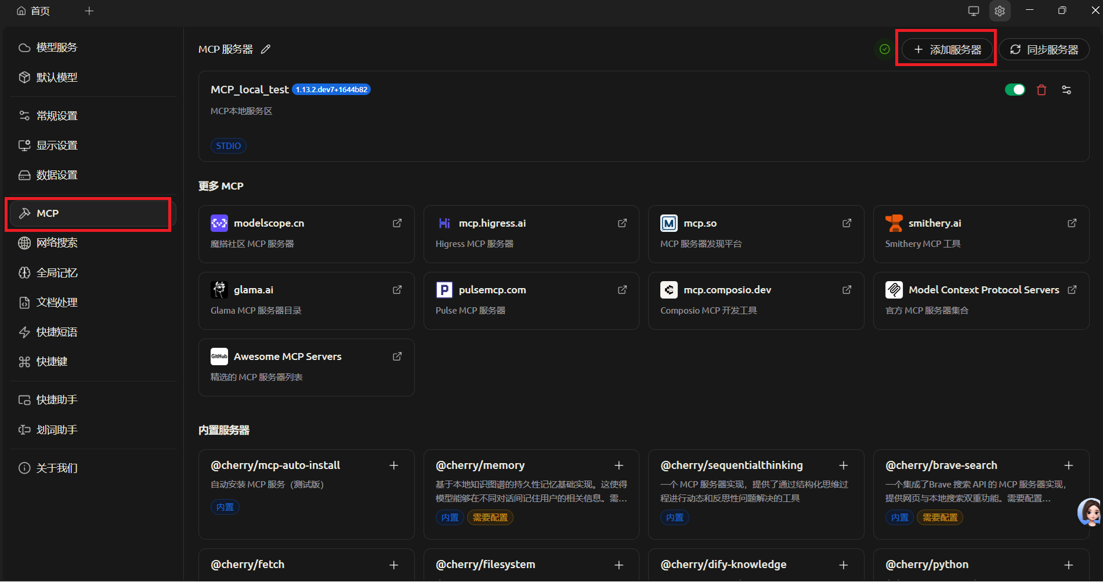Go to 文档处理 settings
The image size is (1103, 582).
93,302
